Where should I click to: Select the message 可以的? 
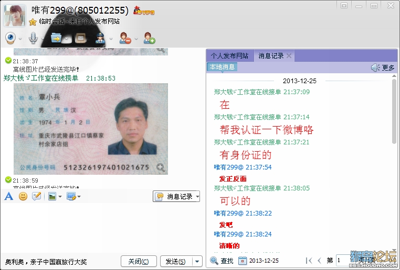tap(235, 201)
